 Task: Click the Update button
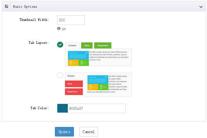[64, 132]
